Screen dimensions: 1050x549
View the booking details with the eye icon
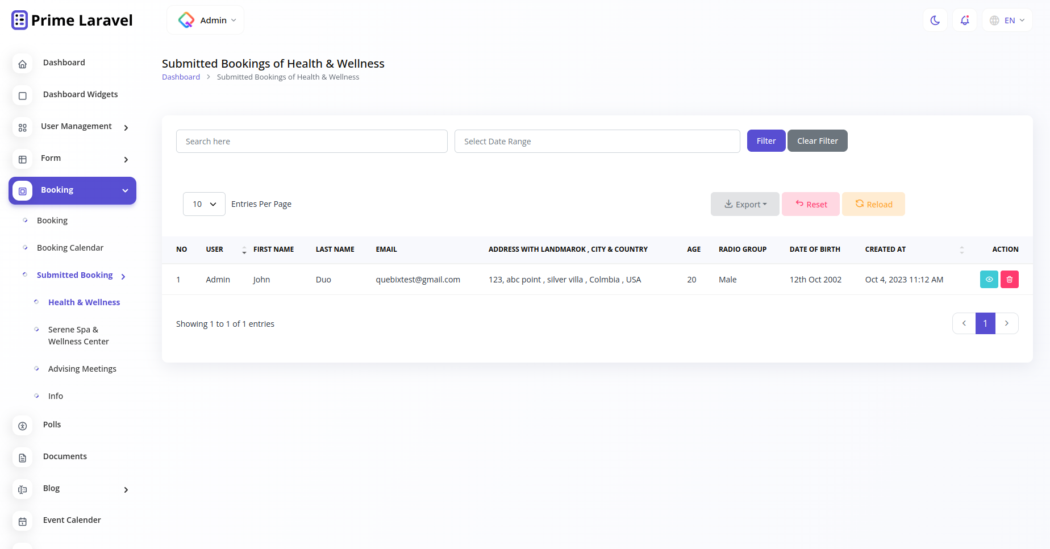989,279
